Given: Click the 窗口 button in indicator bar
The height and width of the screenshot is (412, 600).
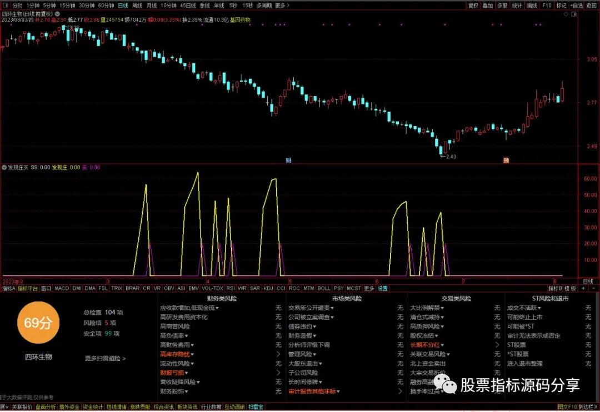Looking at the screenshot, I should [46, 288].
